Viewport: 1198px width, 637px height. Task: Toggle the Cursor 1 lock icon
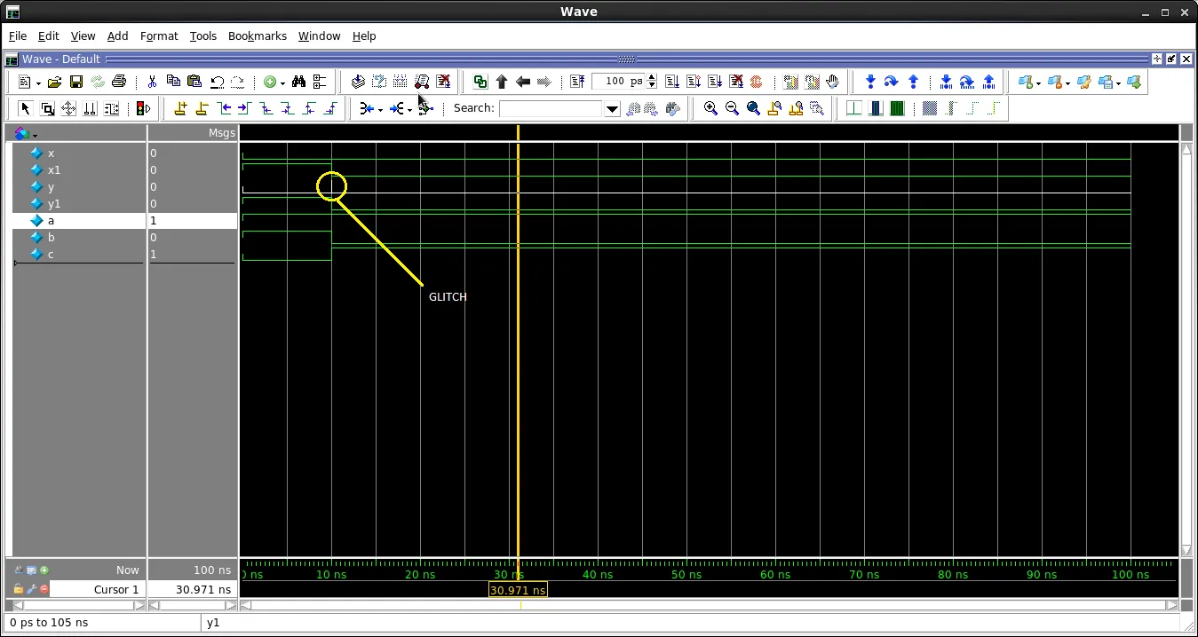[x=19, y=589]
